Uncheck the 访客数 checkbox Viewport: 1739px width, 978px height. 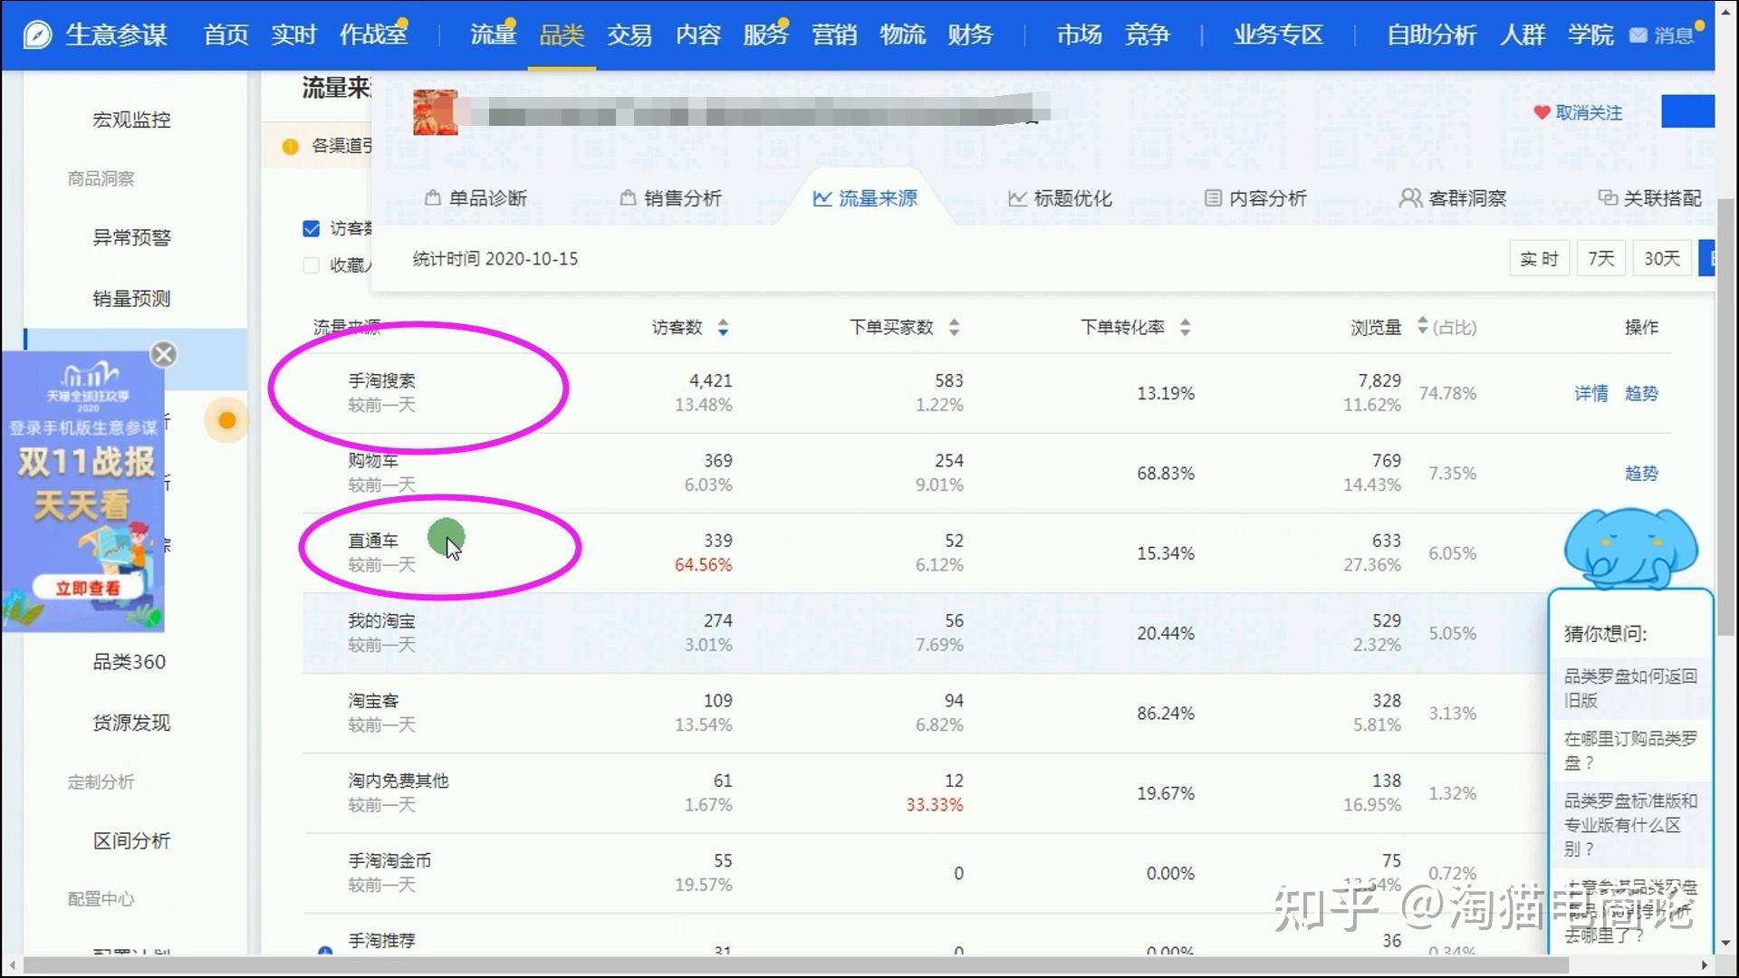[x=311, y=228]
